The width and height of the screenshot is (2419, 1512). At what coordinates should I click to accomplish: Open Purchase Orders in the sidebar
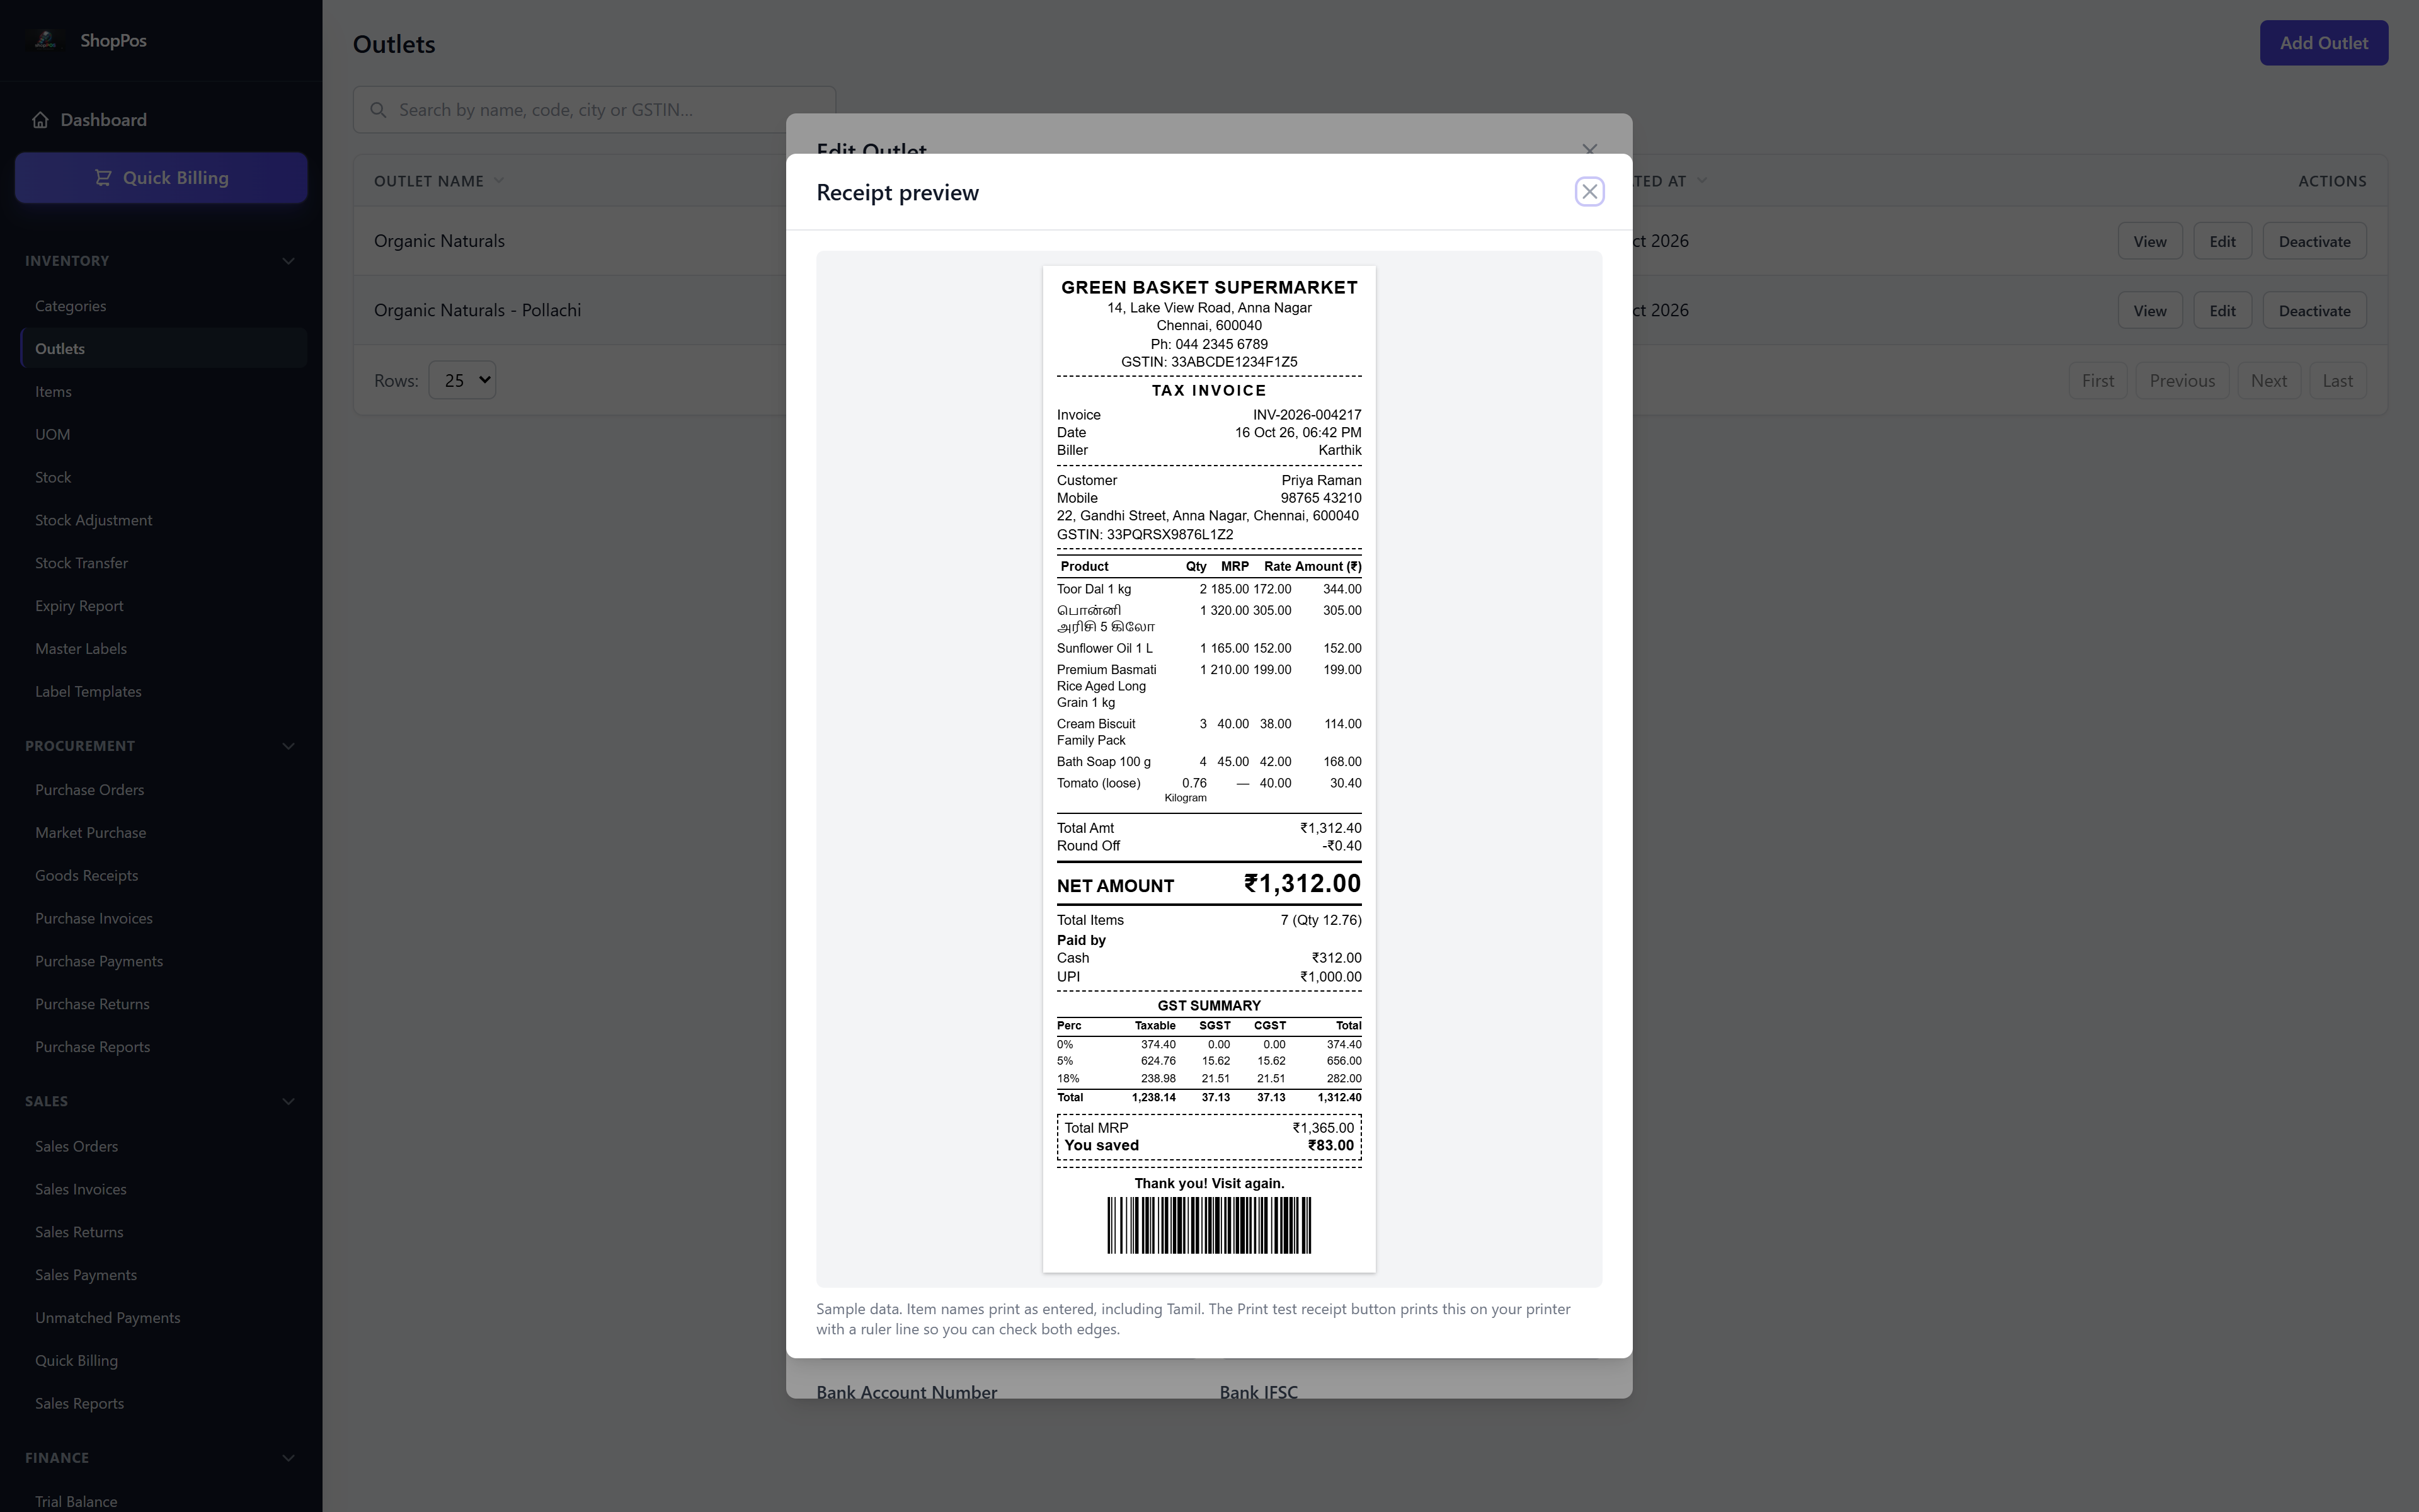click(x=163, y=790)
